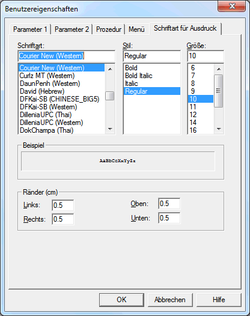Image resolution: width=250 pixels, height=316 pixels.
Task: Pick DilleniaUPC (Thai) font
Action: click(x=62, y=115)
